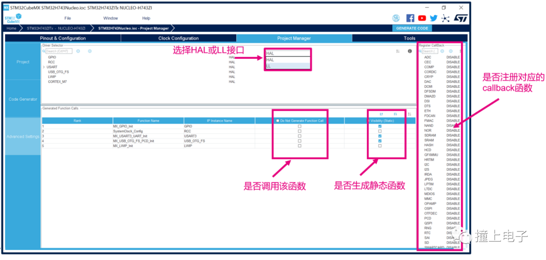Click move-down rank icon in Generated Function Calls
546x260 pixels.
(x=395, y=114)
